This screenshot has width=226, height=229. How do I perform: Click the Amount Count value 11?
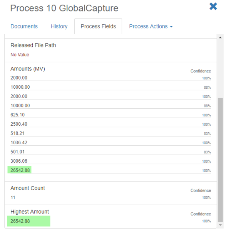pyautogui.click(x=13, y=198)
